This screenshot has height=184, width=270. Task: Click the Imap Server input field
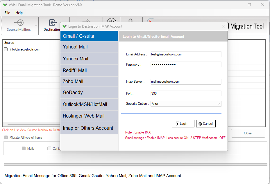[x=186, y=82]
